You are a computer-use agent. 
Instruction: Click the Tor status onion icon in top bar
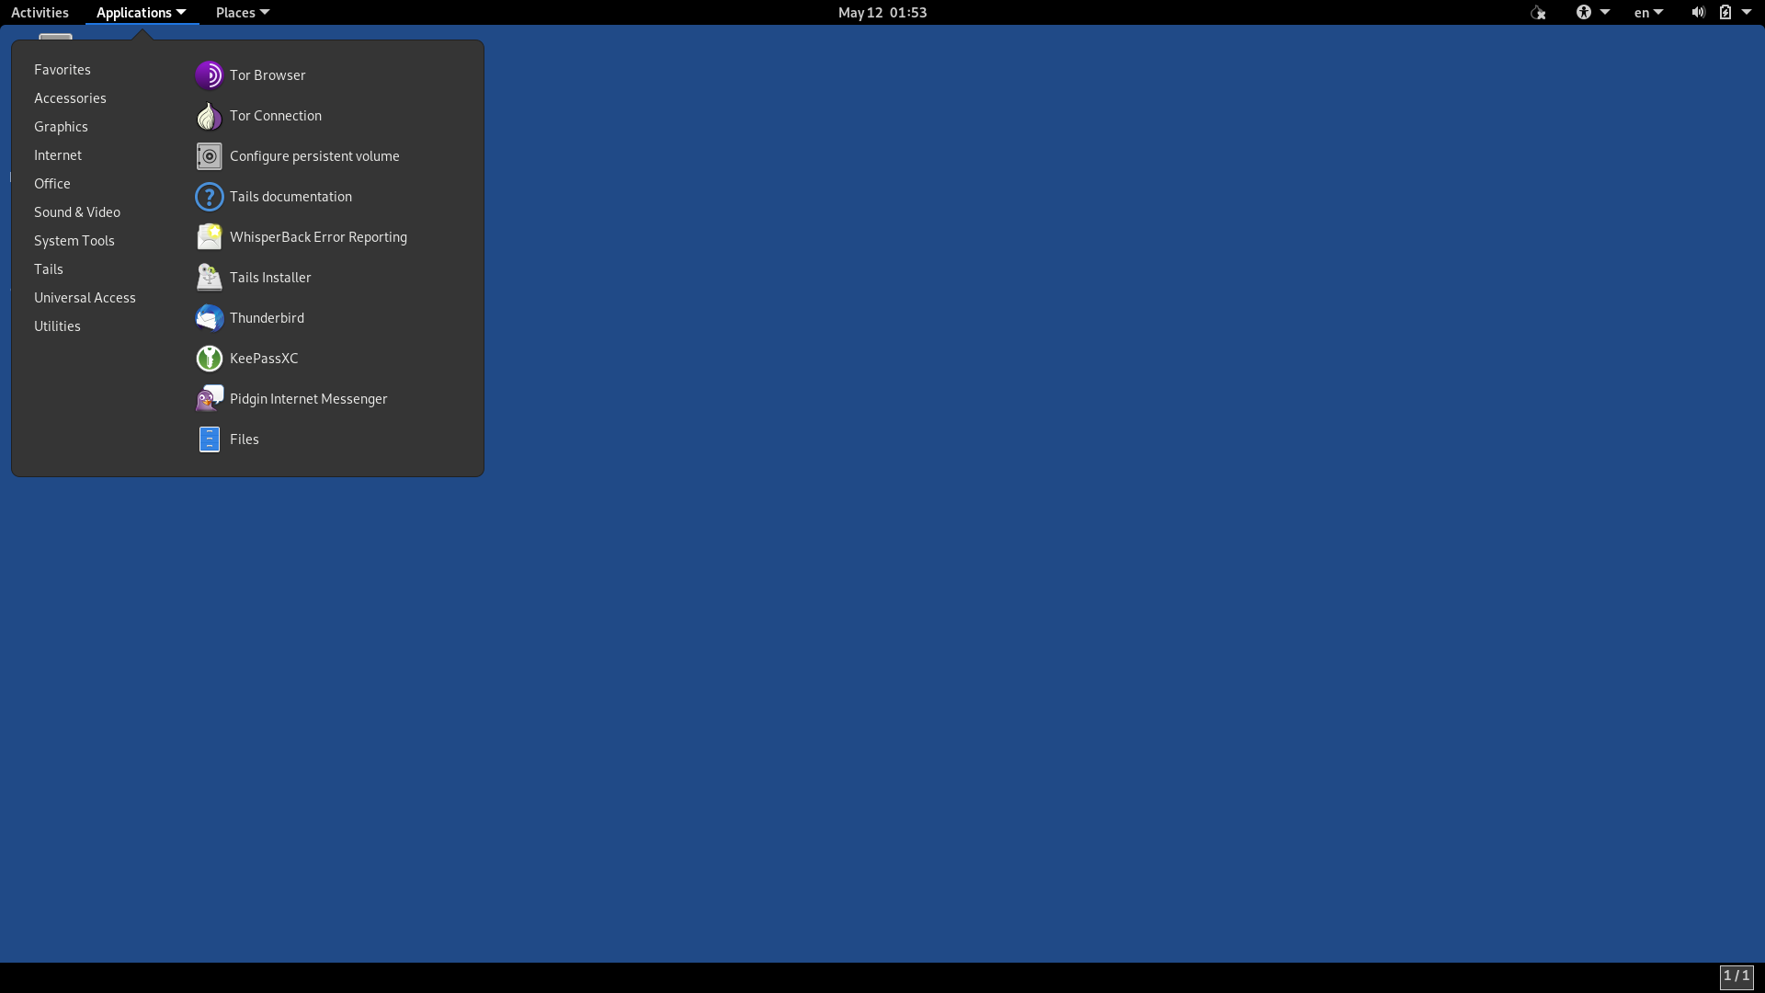tap(1538, 13)
